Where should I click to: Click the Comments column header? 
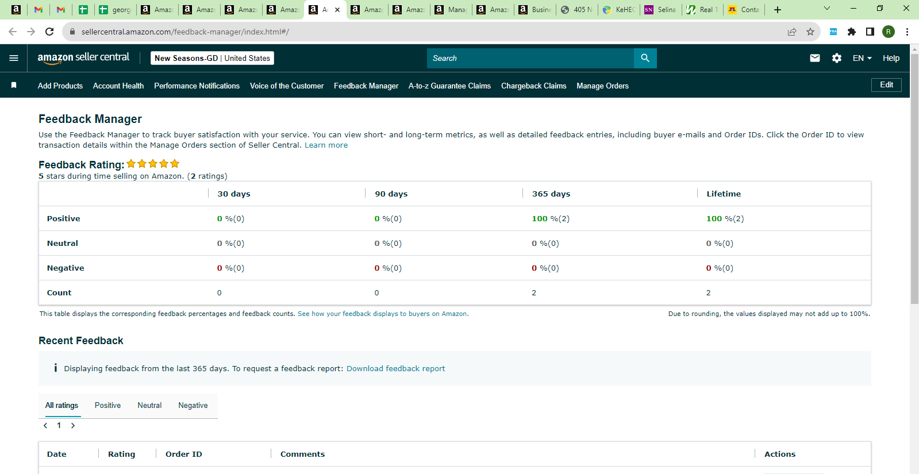302,454
